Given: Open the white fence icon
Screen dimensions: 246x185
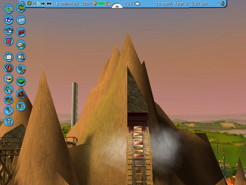Looking at the screenshot, I should [21, 20].
